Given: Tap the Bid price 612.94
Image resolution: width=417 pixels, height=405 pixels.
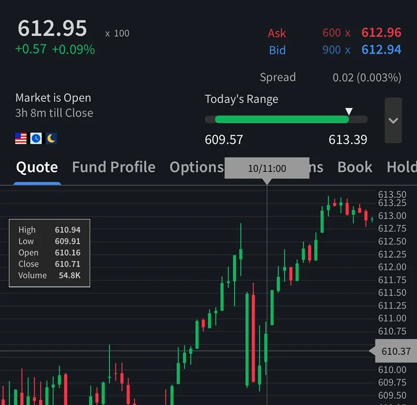Looking at the screenshot, I should click(381, 50).
